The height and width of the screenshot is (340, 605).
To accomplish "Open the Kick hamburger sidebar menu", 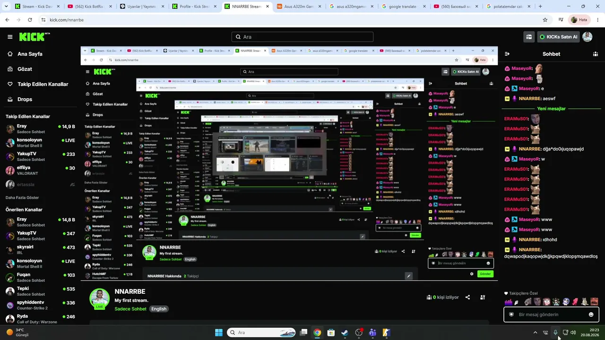I will click(x=10, y=37).
